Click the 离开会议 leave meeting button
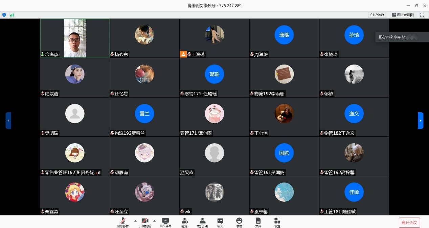The width and height of the screenshot is (429, 228). click(x=409, y=222)
